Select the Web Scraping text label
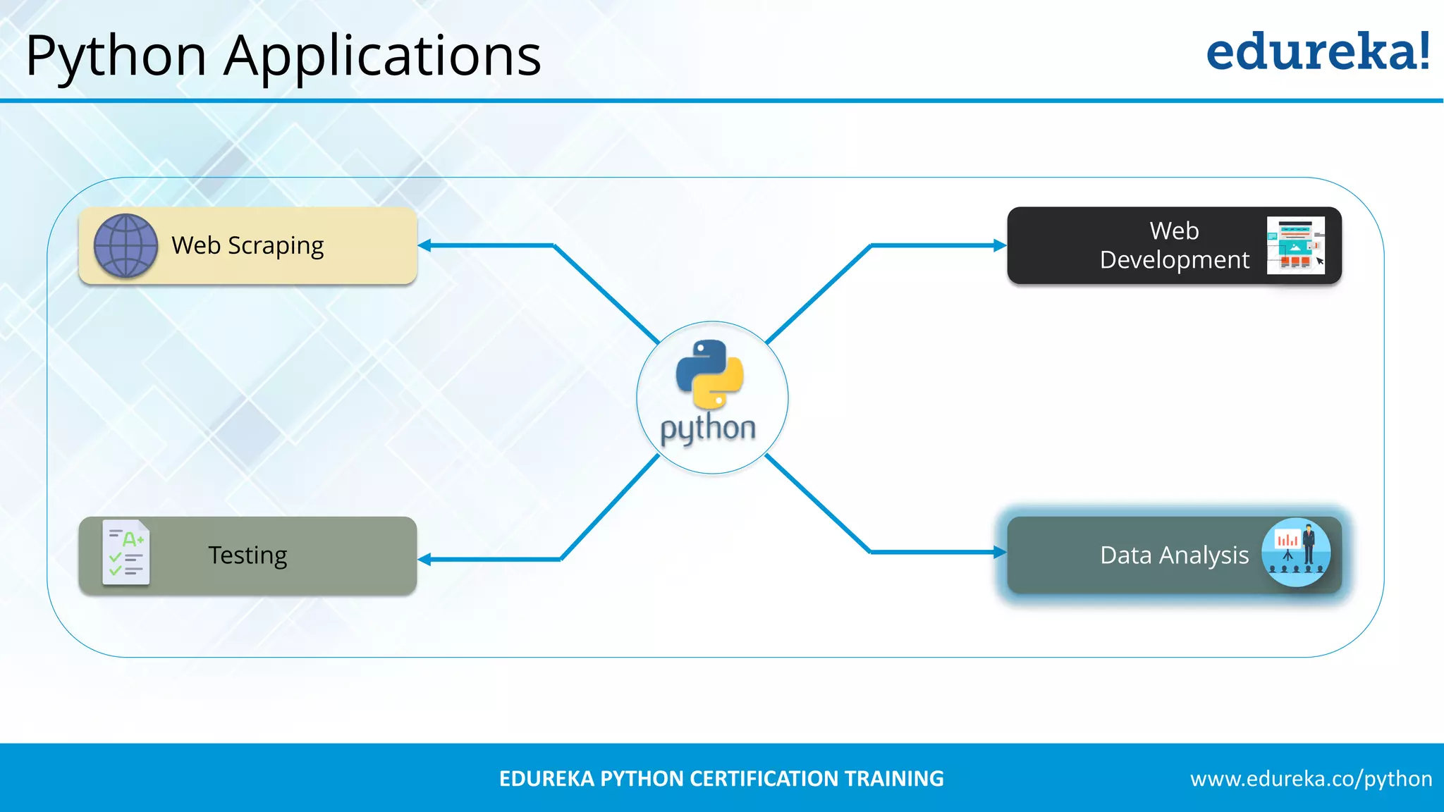This screenshot has height=812, width=1444. pos(247,246)
